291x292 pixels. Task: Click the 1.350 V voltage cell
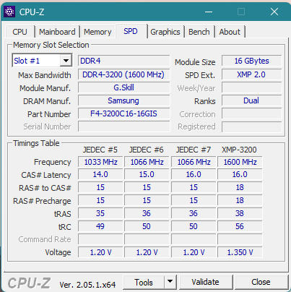(x=240, y=252)
